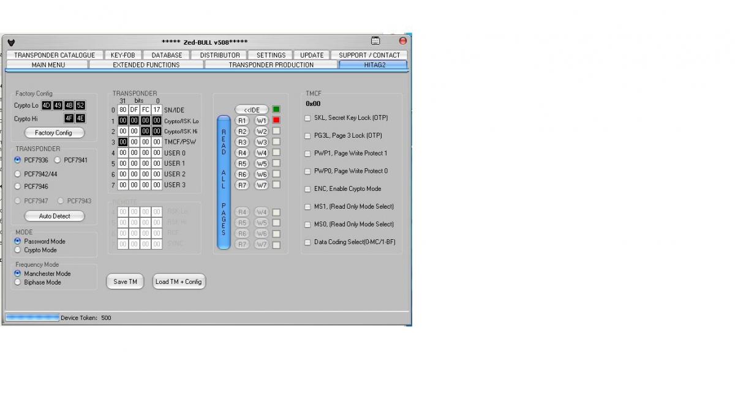Open the UPDATE tab
The width and height of the screenshot is (735, 413).
tap(312, 55)
